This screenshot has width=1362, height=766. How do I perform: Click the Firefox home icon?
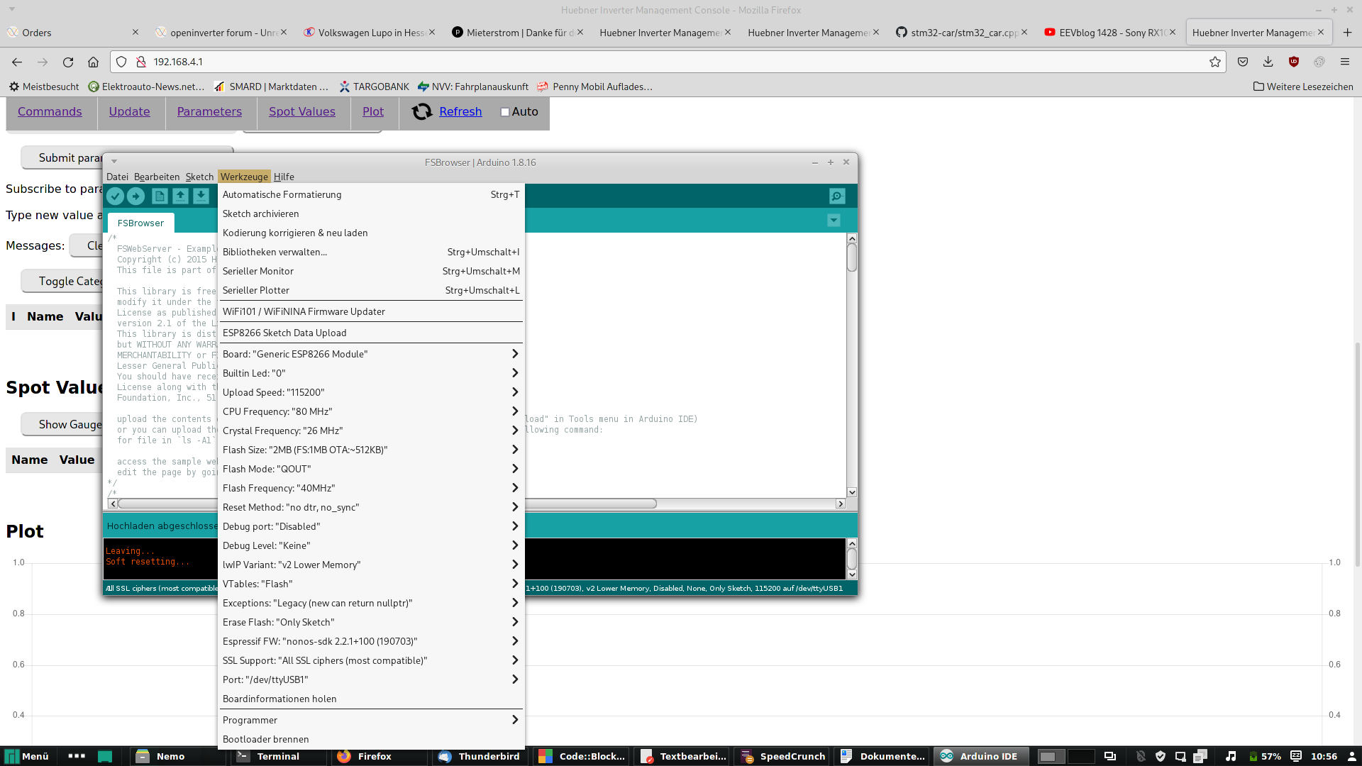(93, 62)
